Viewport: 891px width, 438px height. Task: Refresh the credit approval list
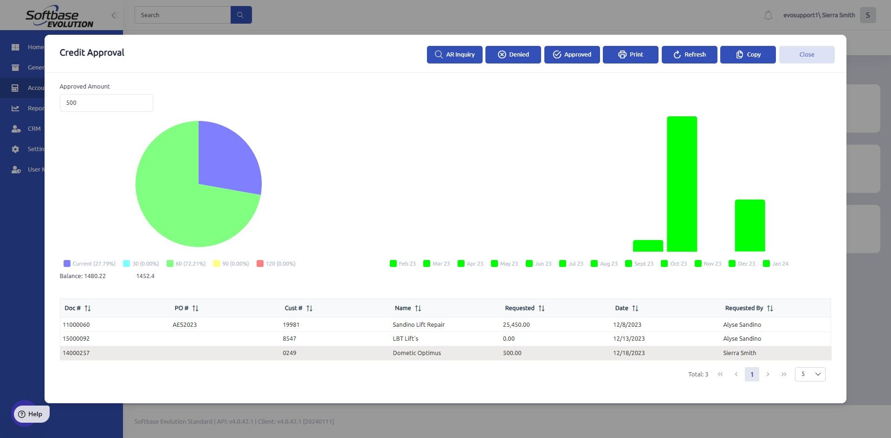[x=690, y=55]
